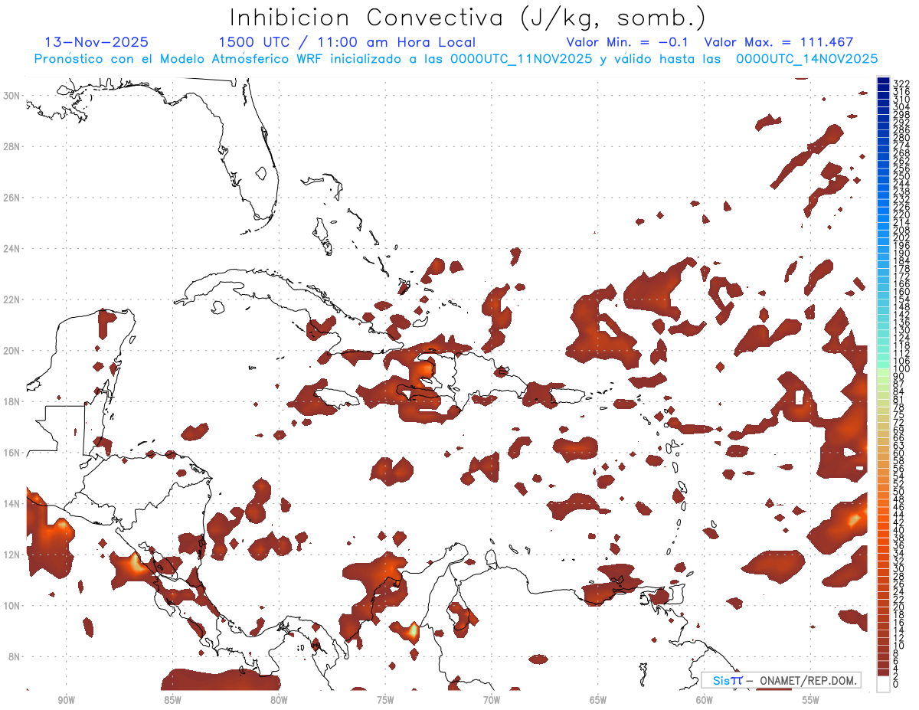This screenshot has height=710, width=919.
Task: Click the 'Valor Min. = -0.1' text
Action: click(x=627, y=43)
